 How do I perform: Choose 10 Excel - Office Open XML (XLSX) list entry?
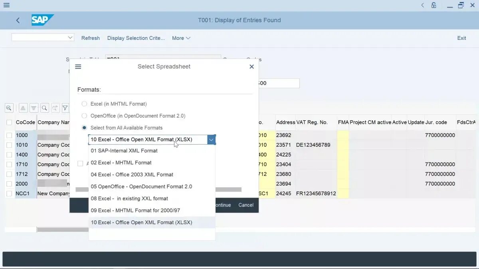(x=152, y=222)
